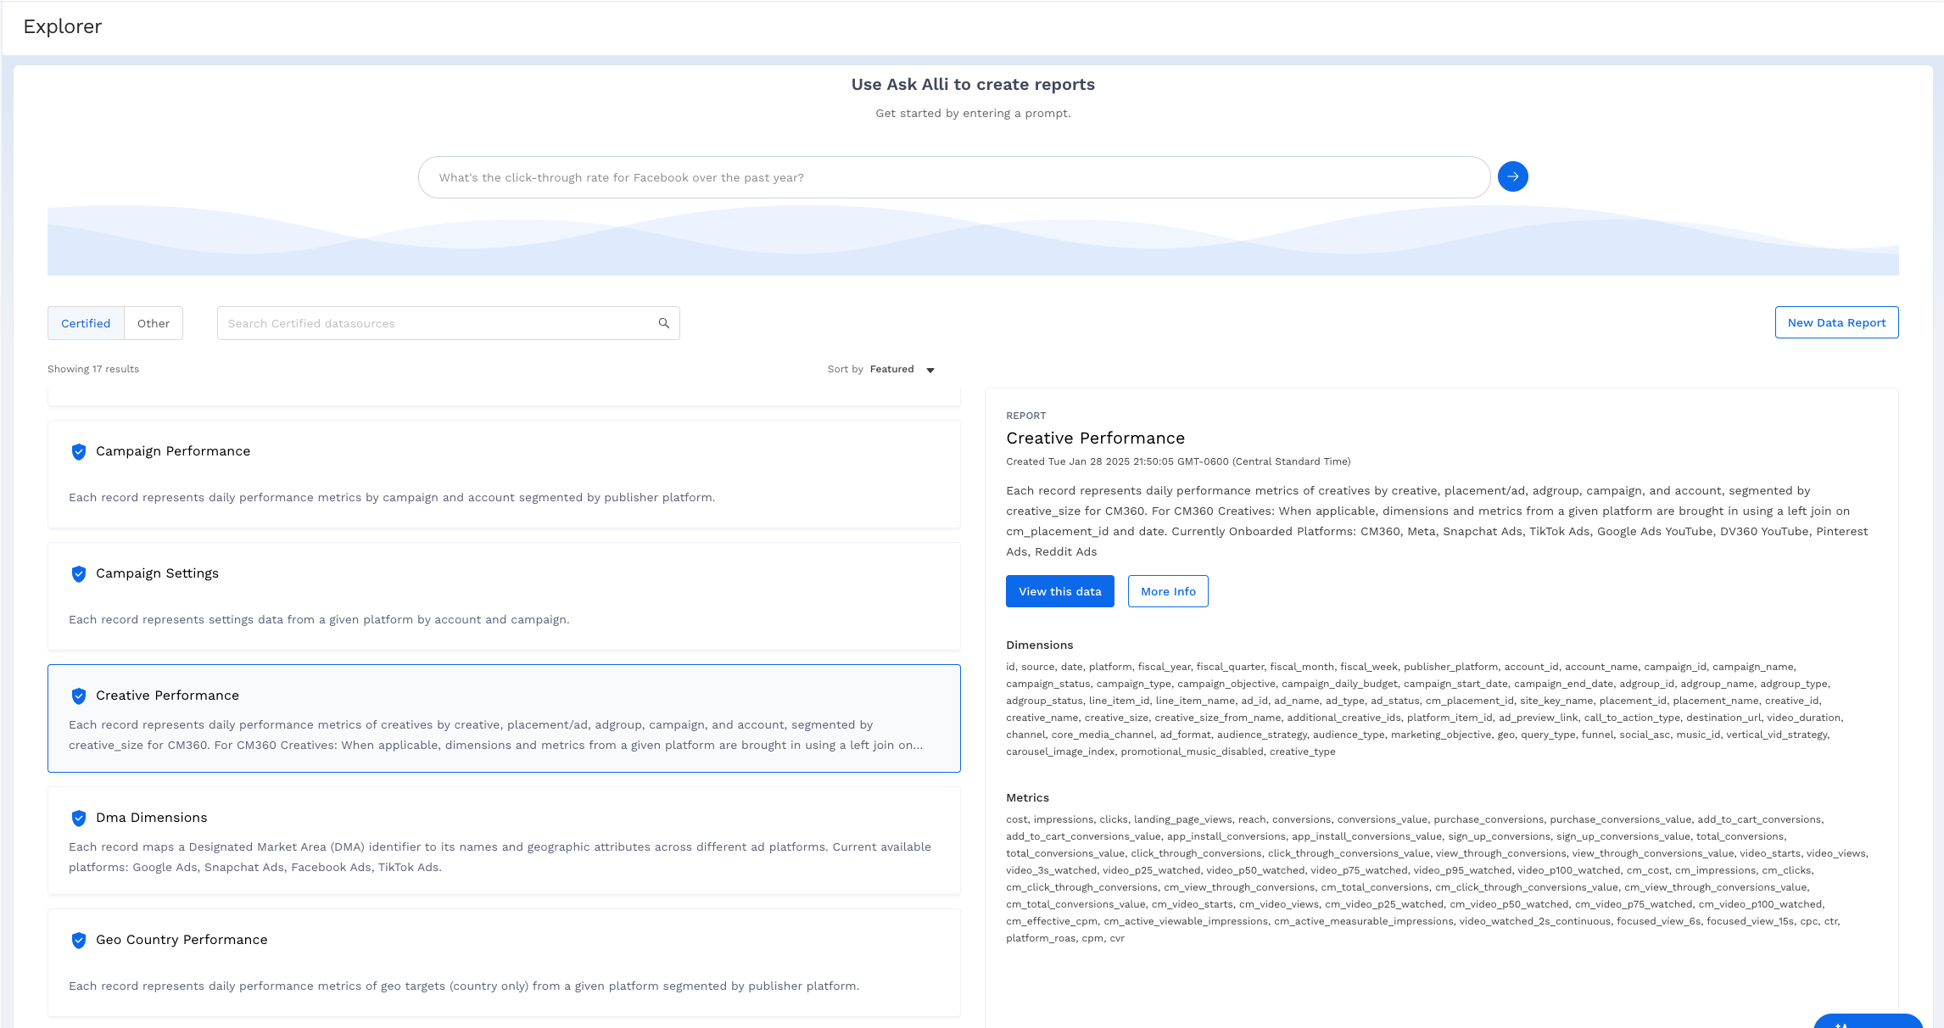The image size is (1944, 1028).
Task: Click Dma Dimensions certified shield icon
Action: [x=79, y=818]
